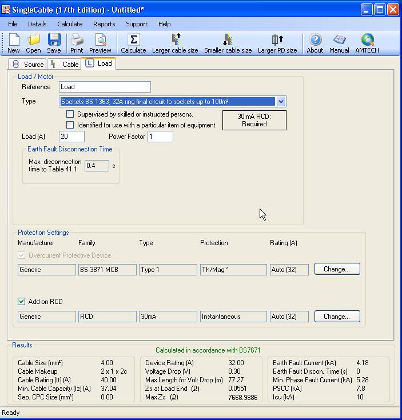Screen dimensions: 402x420
Task: Enable Supervised by skilled persons checkbox
Action: (x=70, y=114)
